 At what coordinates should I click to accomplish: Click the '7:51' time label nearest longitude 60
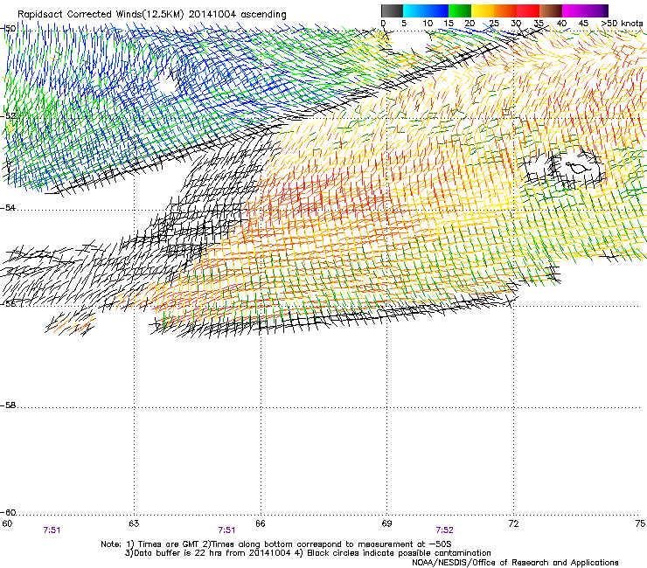pyautogui.click(x=52, y=530)
